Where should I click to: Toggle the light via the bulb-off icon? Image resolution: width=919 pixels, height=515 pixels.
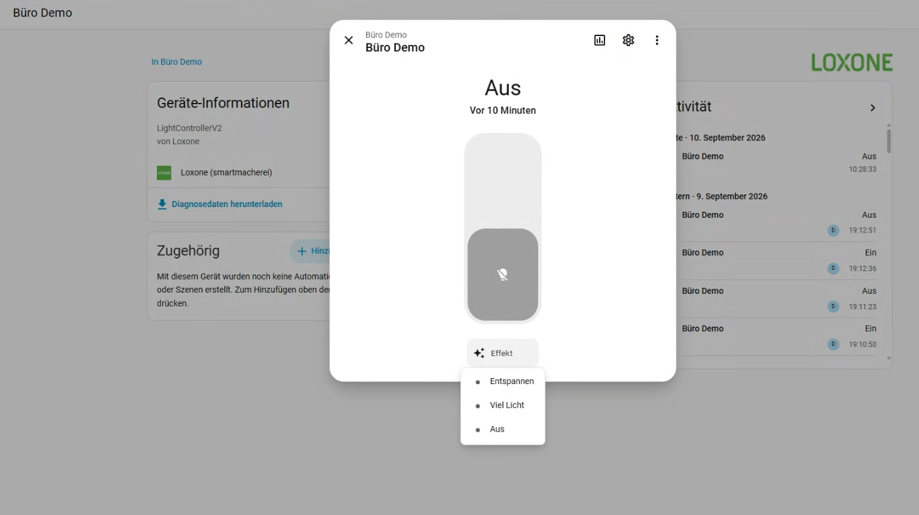click(503, 275)
